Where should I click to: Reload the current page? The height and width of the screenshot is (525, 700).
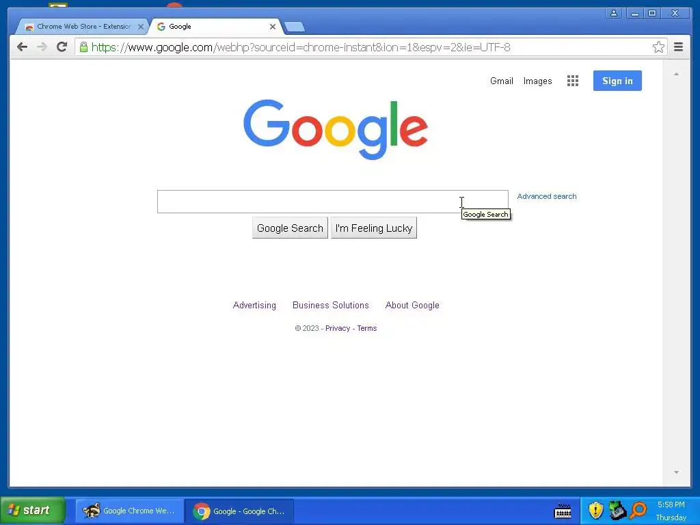[x=62, y=47]
